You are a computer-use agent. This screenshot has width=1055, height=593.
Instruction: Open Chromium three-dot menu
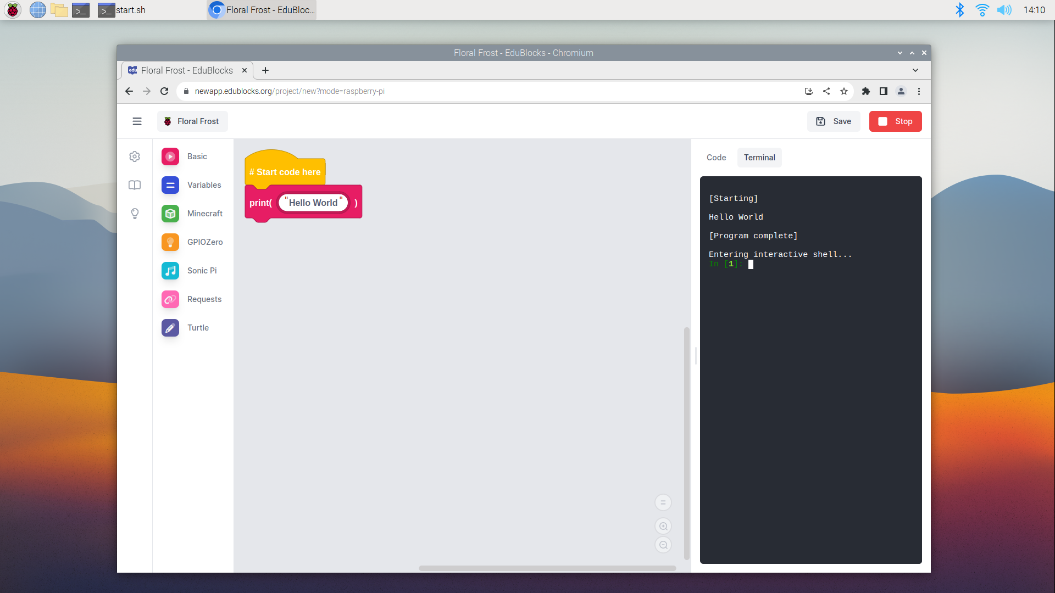click(x=919, y=91)
